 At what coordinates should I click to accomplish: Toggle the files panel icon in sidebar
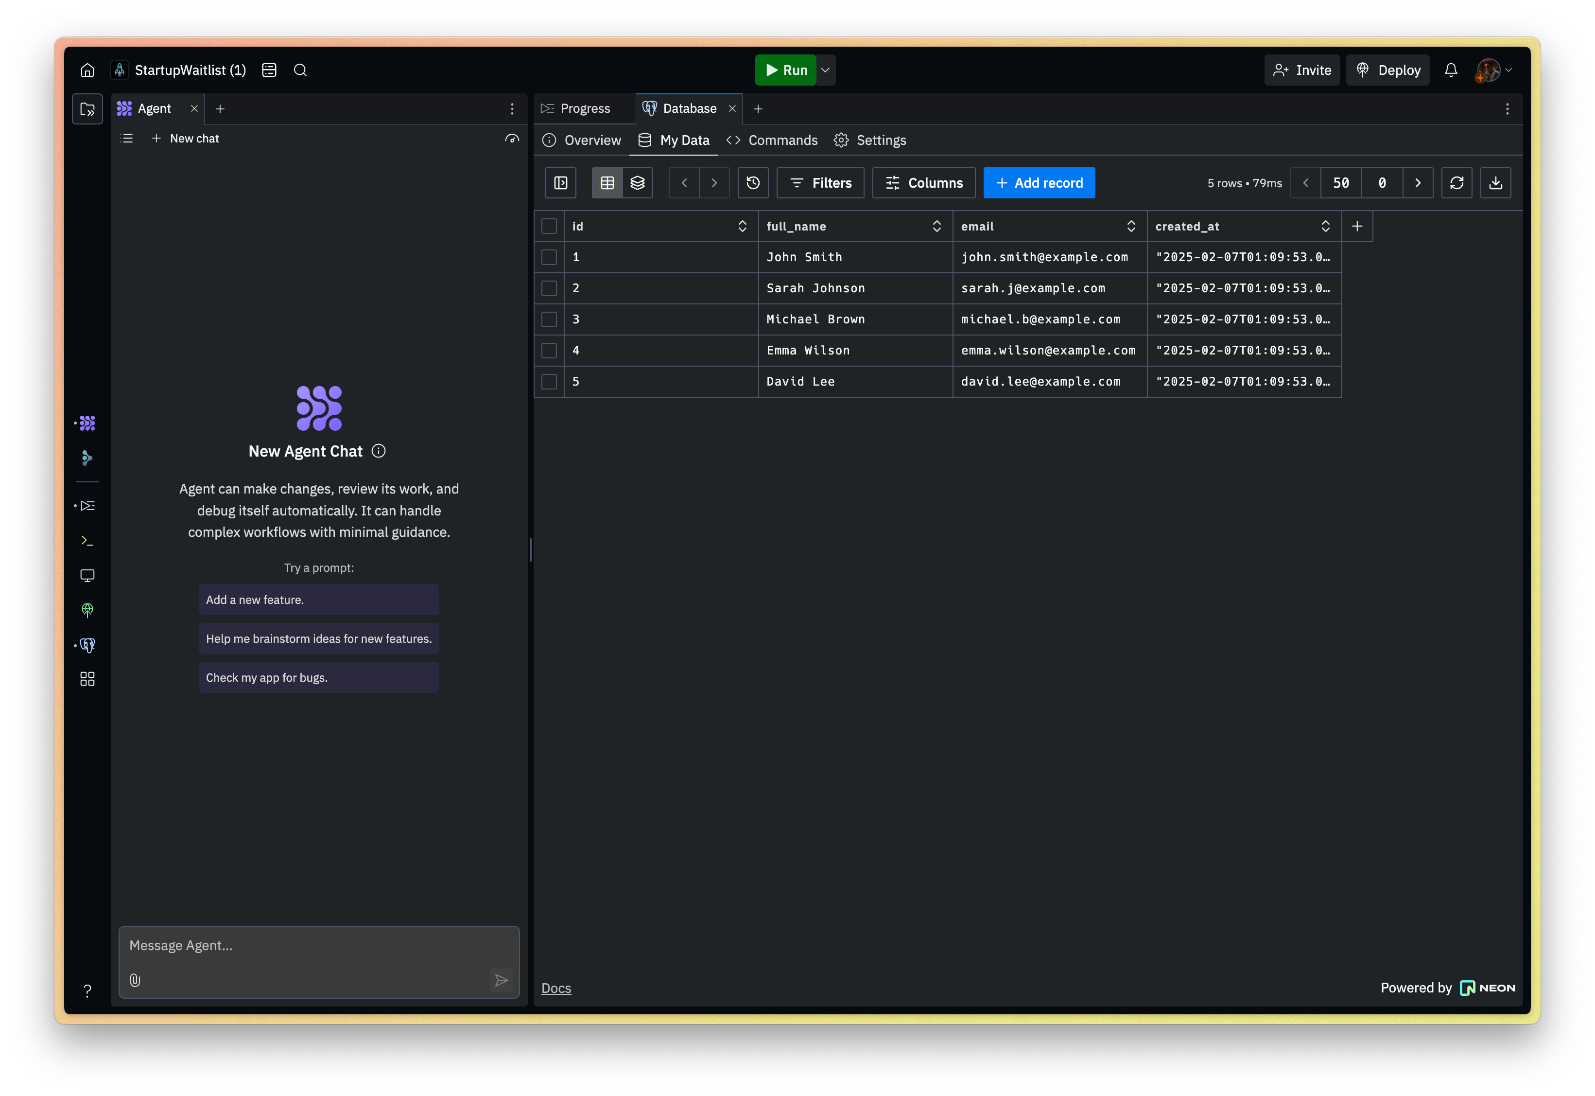pyautogui.click(x=87, y=108)
